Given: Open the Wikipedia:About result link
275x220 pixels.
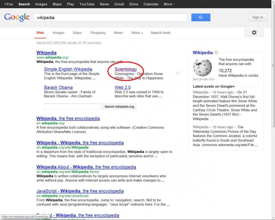Looking at the screenshot, I should (86, 167).
